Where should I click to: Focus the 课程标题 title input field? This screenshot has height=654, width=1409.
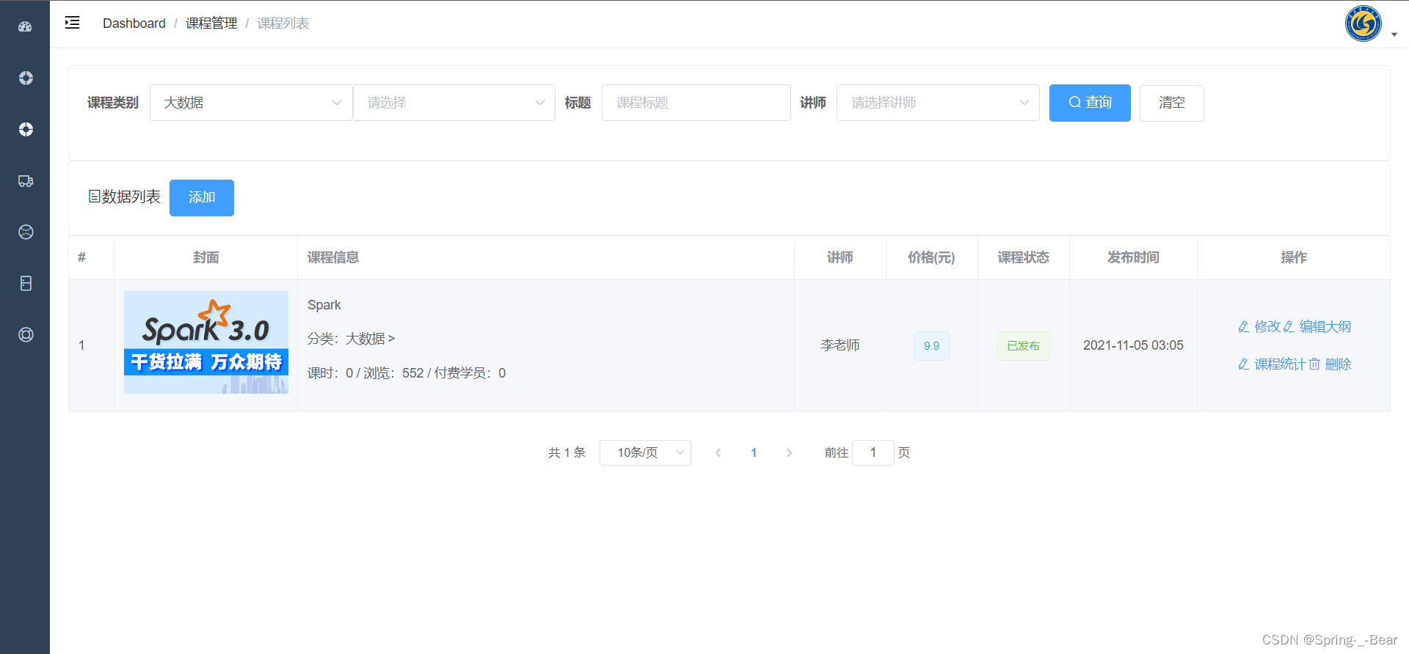(696, 103)
